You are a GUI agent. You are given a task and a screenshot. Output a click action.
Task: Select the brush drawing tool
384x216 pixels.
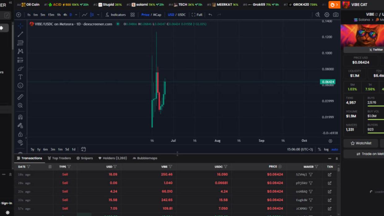coord(20,68)
